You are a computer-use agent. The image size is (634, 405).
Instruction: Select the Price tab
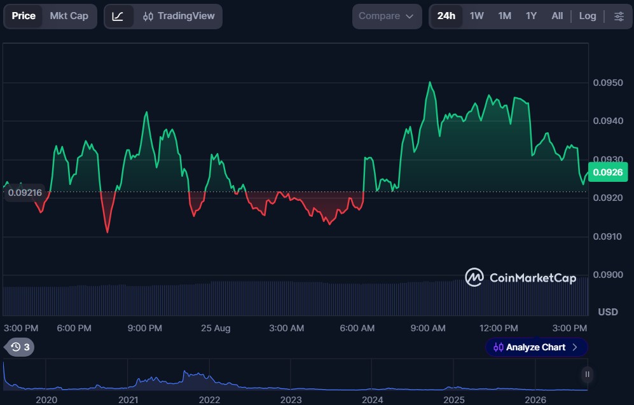(24, 16)
